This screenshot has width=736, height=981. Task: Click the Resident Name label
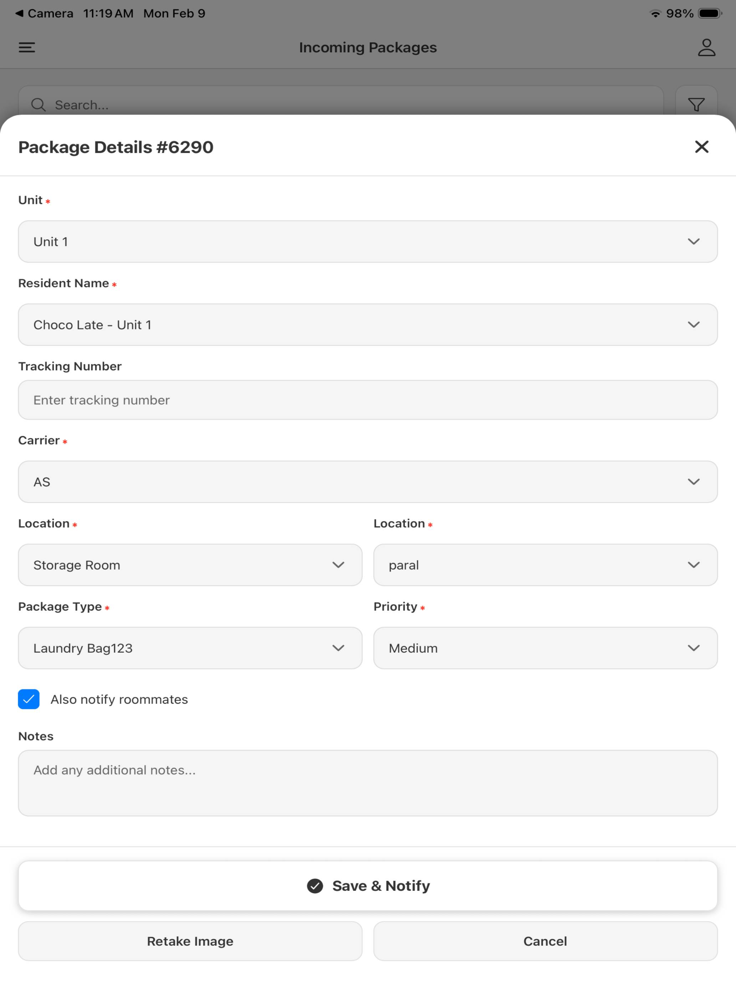[63, 283]
